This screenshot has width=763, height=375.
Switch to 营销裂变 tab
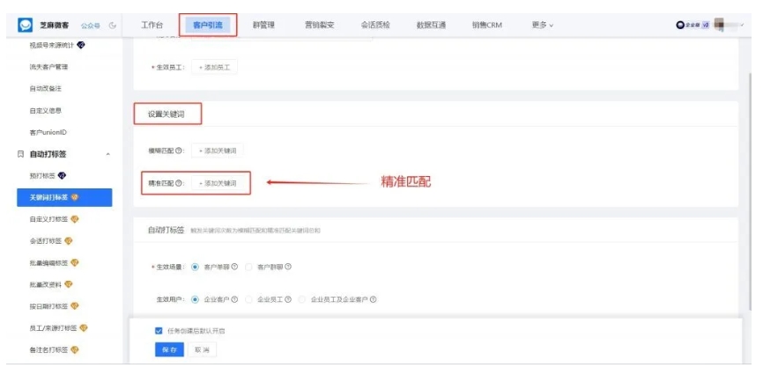point(320,25)
